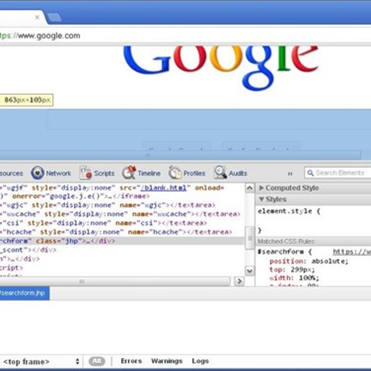Click the width: 100% property
Viewport: 371px width, 371px height.
pyautogui.click(x=294, y=278)
